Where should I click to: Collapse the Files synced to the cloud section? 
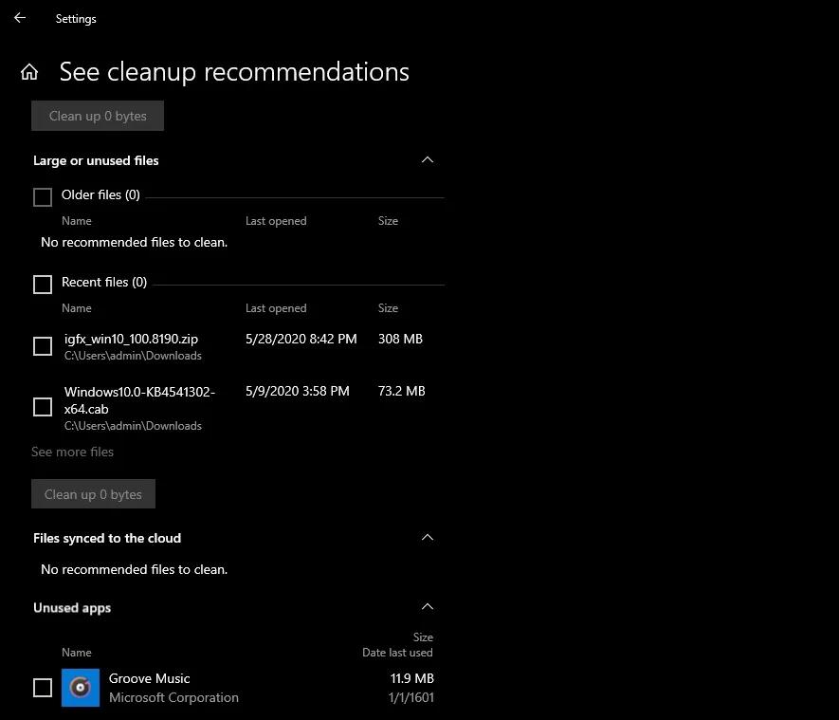tap(427, 537)
